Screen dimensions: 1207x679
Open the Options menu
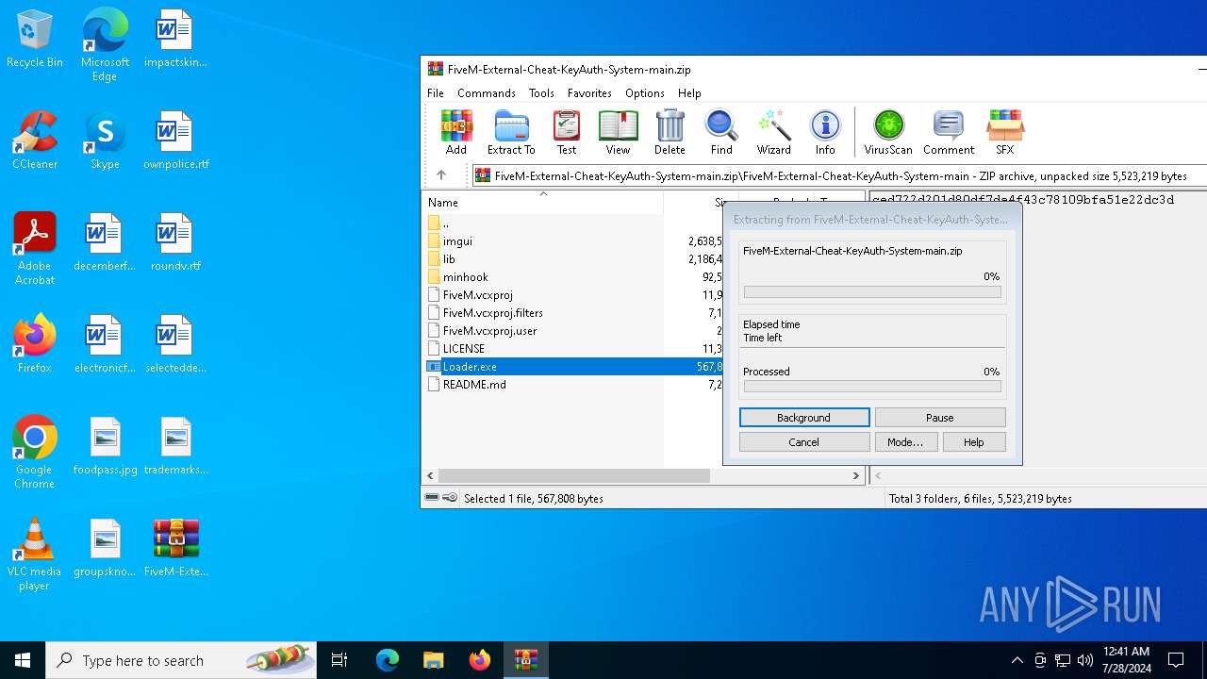(x=645, y=93)
